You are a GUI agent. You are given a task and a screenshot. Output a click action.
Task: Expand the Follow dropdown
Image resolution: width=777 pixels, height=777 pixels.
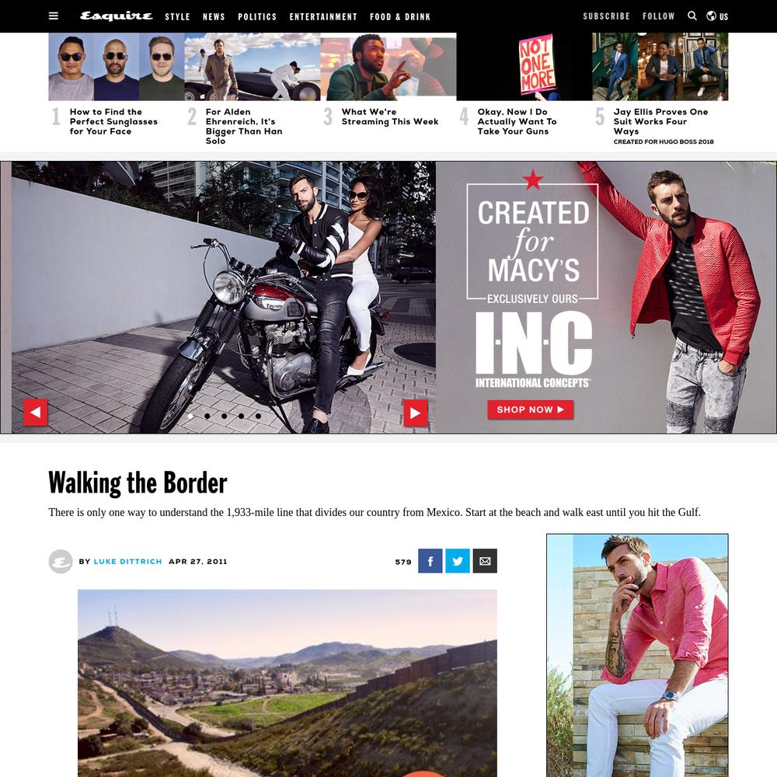tap(659, 16)
